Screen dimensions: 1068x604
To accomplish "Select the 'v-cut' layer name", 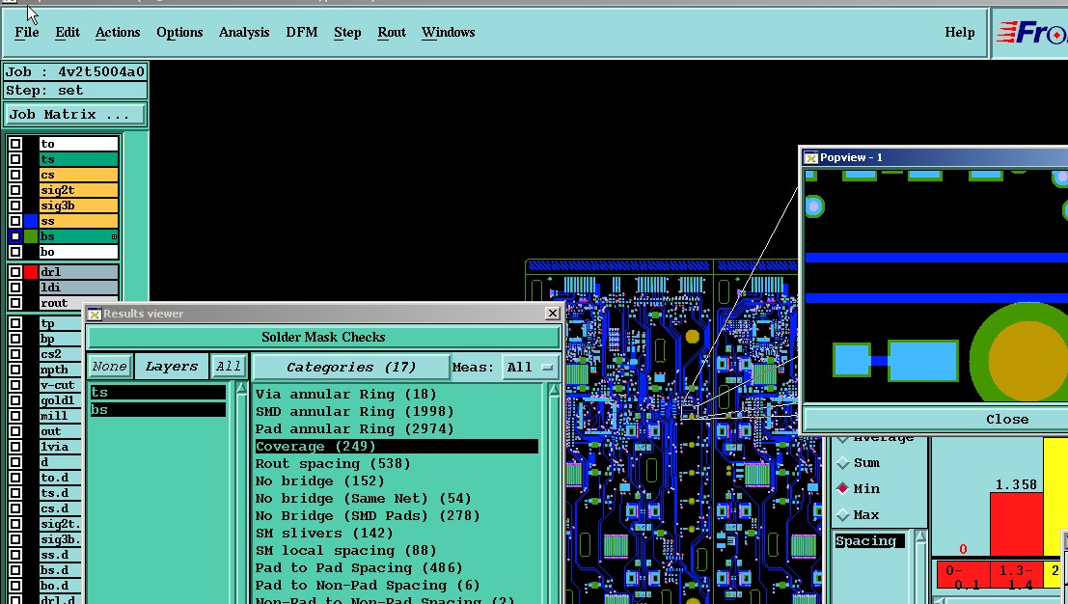I will 60,385.
